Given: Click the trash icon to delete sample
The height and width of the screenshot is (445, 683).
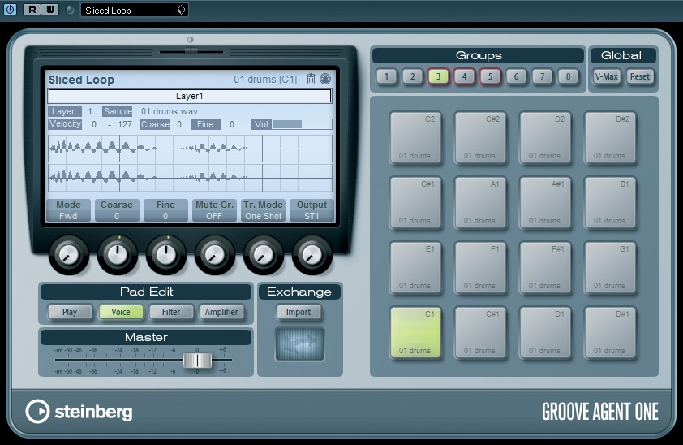Looking at the screenshot, I should [311, 79].
